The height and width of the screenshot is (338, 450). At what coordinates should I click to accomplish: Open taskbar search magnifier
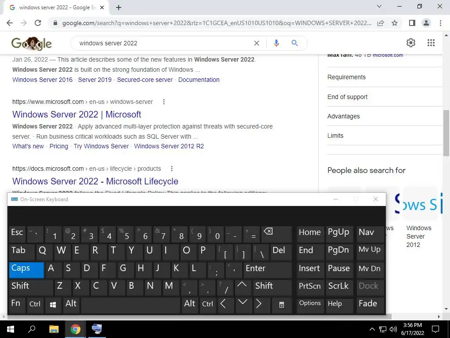pos(32,329)
